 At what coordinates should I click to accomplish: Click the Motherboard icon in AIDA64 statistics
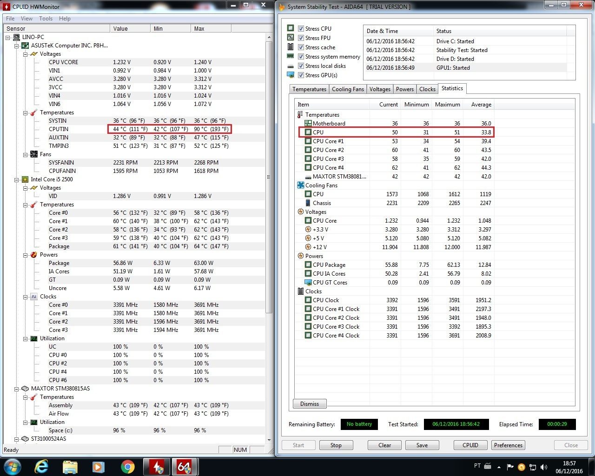click(308, 123)
